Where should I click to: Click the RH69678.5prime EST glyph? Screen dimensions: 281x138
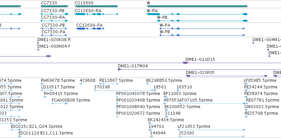(x=43, y=83)
